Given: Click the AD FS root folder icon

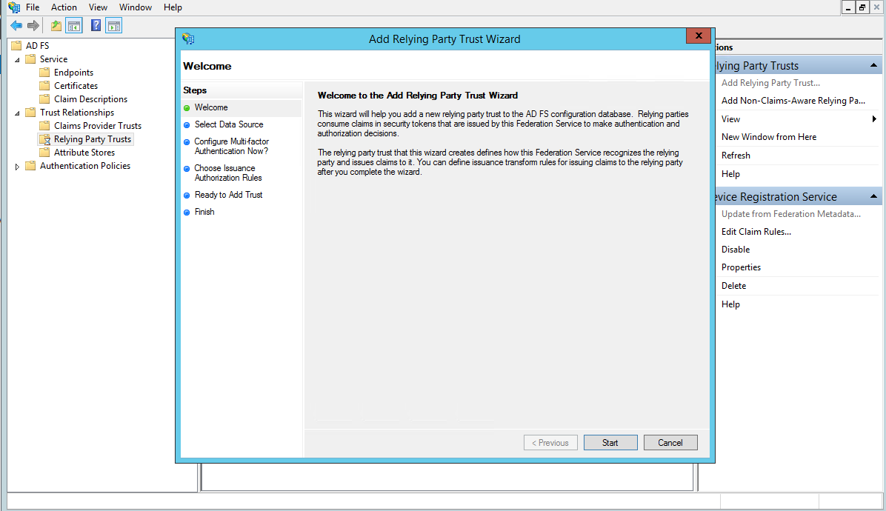Looking at the screenshot, I should coord(16,46).
